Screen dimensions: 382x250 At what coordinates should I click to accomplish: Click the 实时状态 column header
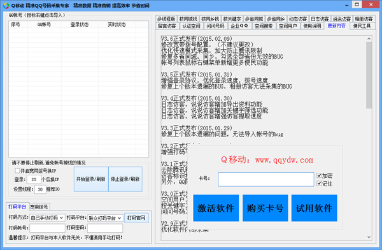point(117,24)
